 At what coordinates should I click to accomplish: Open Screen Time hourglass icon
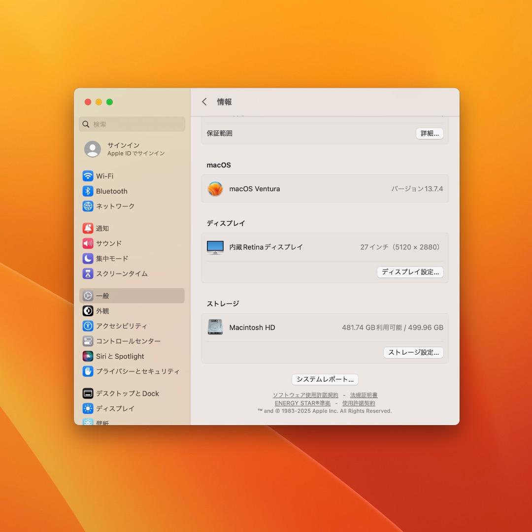[x=88, y=274]
